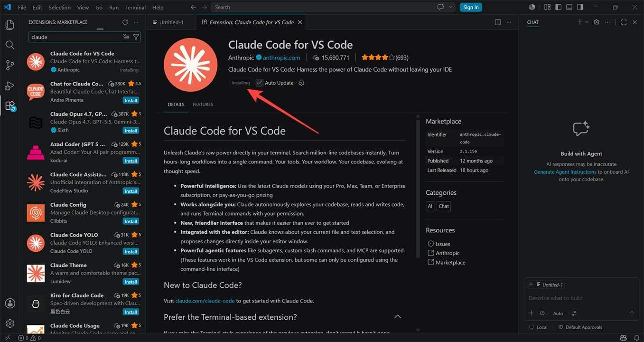Open the anthropic.com publisher link

click(x=281, y=57)
